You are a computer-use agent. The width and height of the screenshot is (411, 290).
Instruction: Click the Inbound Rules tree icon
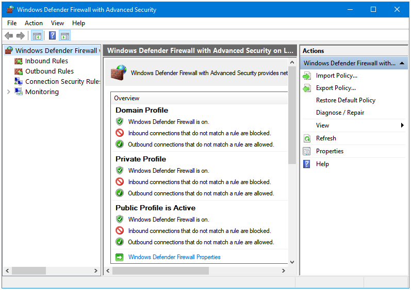[x=19, y=61]
